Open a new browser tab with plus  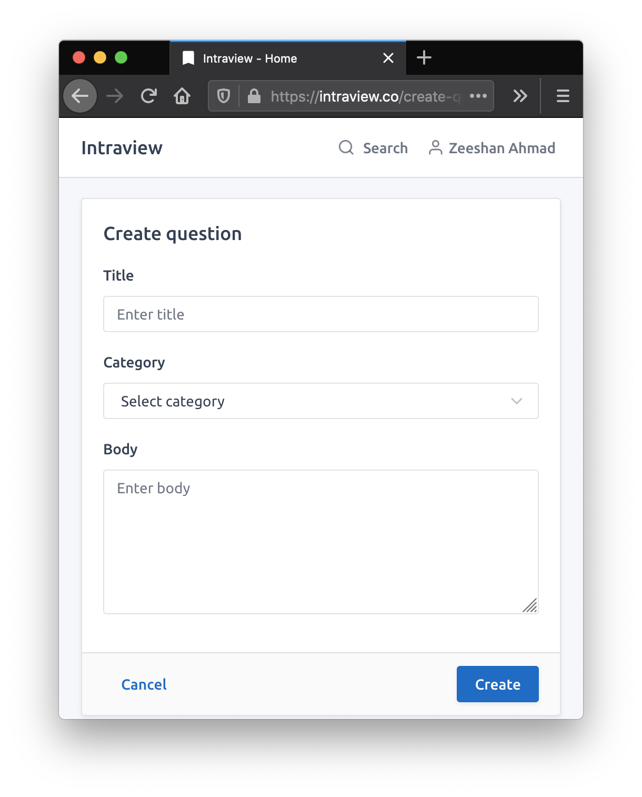424,58
